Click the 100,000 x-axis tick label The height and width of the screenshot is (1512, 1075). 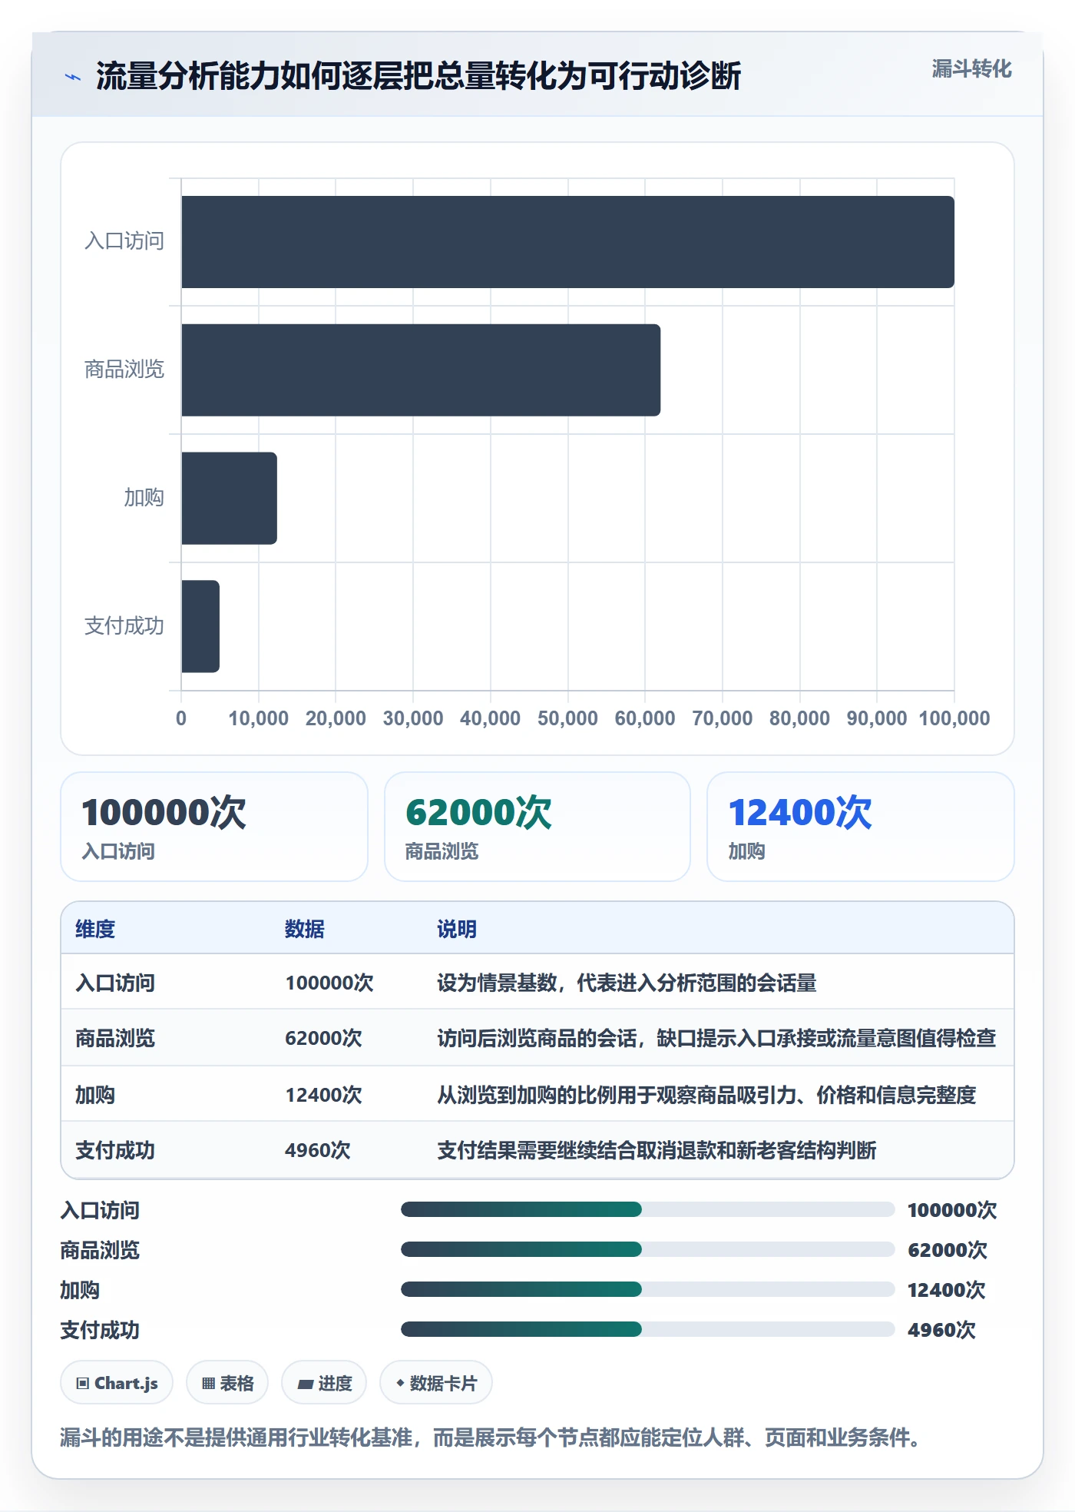click(954, 718)
